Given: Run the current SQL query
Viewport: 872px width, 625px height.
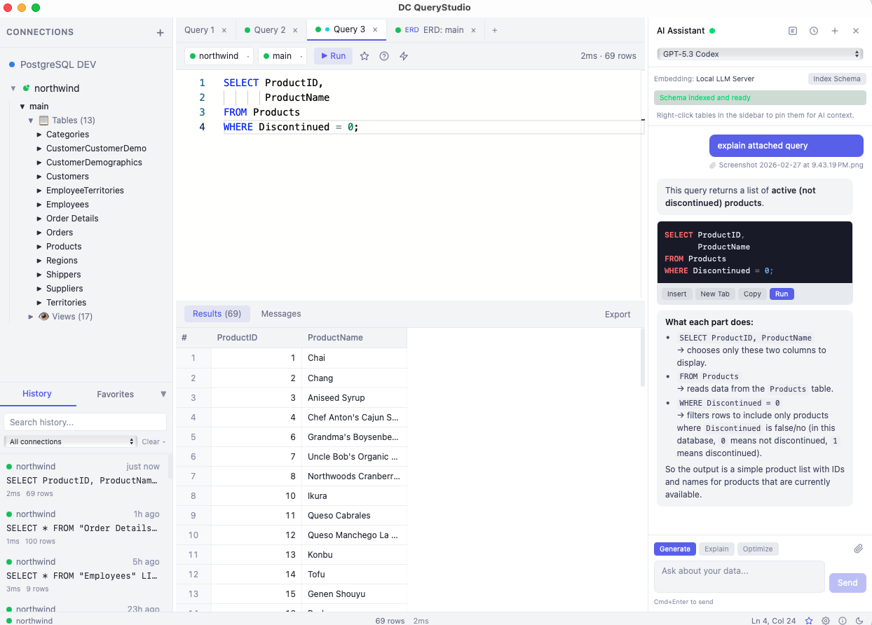Looking at the screenshot, I should (332, 55).
